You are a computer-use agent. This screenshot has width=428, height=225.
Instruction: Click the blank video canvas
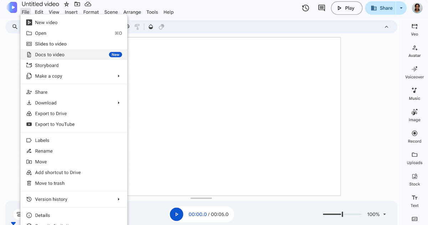point(234,116)
